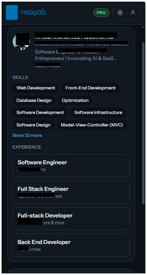Open the profile avatar photo
This screenshot has height=275, width=147.
coord(21,41)
